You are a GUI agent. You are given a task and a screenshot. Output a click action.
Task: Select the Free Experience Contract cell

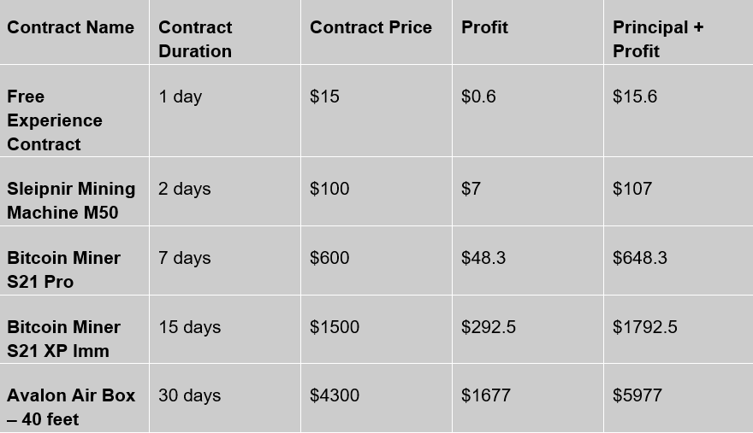point(55,120)
